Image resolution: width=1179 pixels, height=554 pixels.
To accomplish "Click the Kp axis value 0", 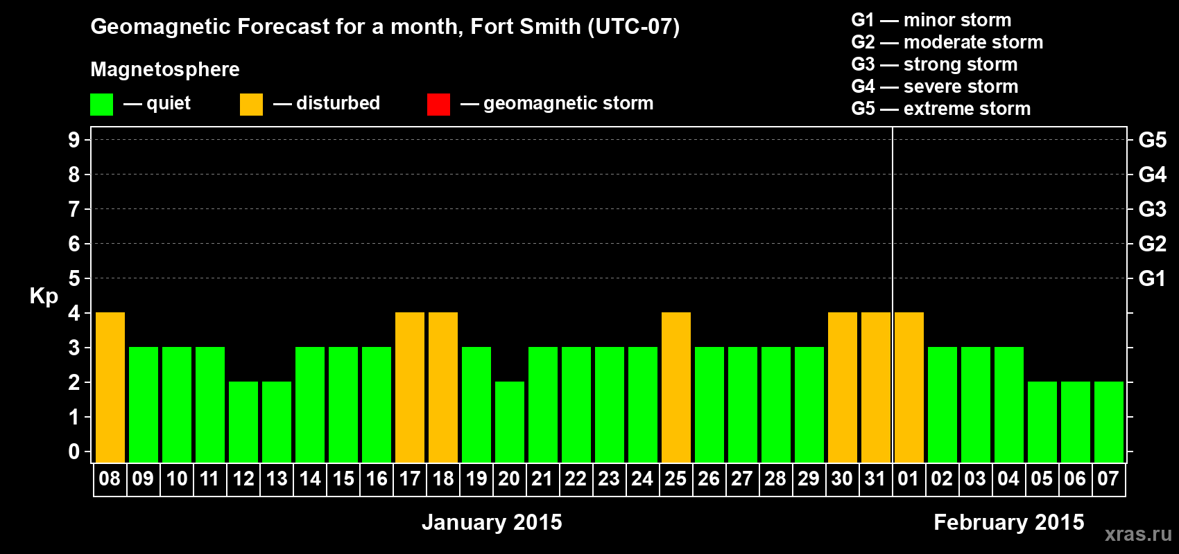I will tap(74, 452).
